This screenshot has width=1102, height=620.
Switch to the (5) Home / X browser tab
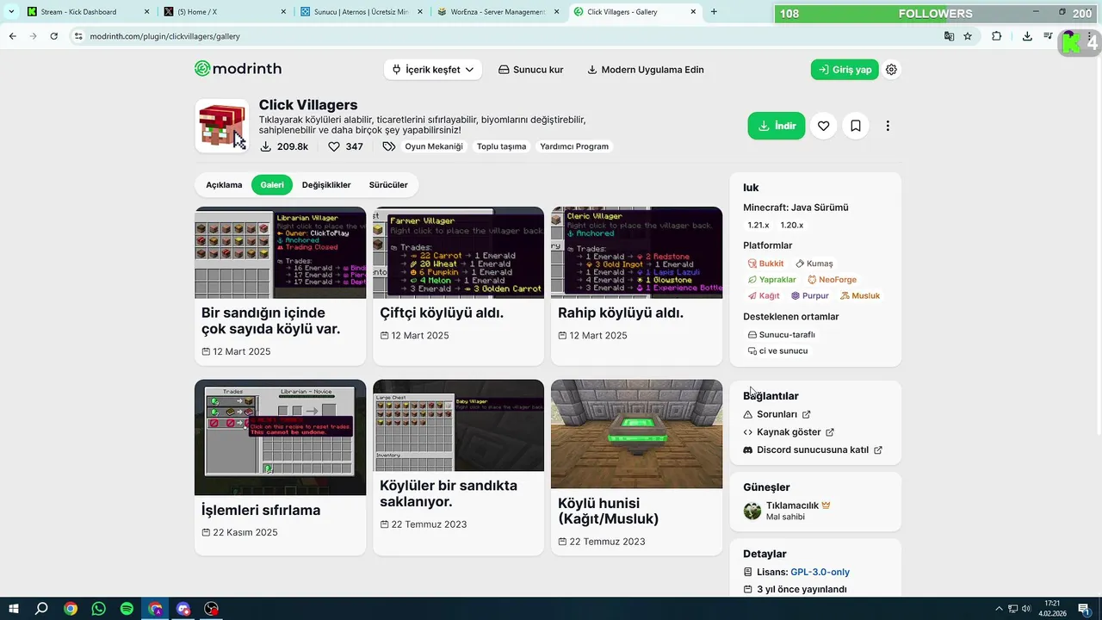[224, 12]
